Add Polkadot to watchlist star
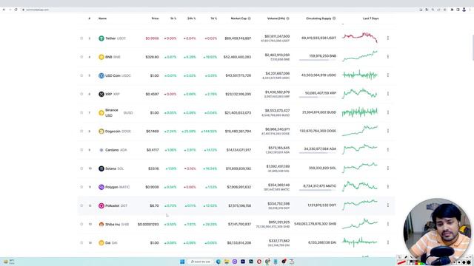Screen dimensions: 474x266 pyautogui.click(x=81, y=205)
